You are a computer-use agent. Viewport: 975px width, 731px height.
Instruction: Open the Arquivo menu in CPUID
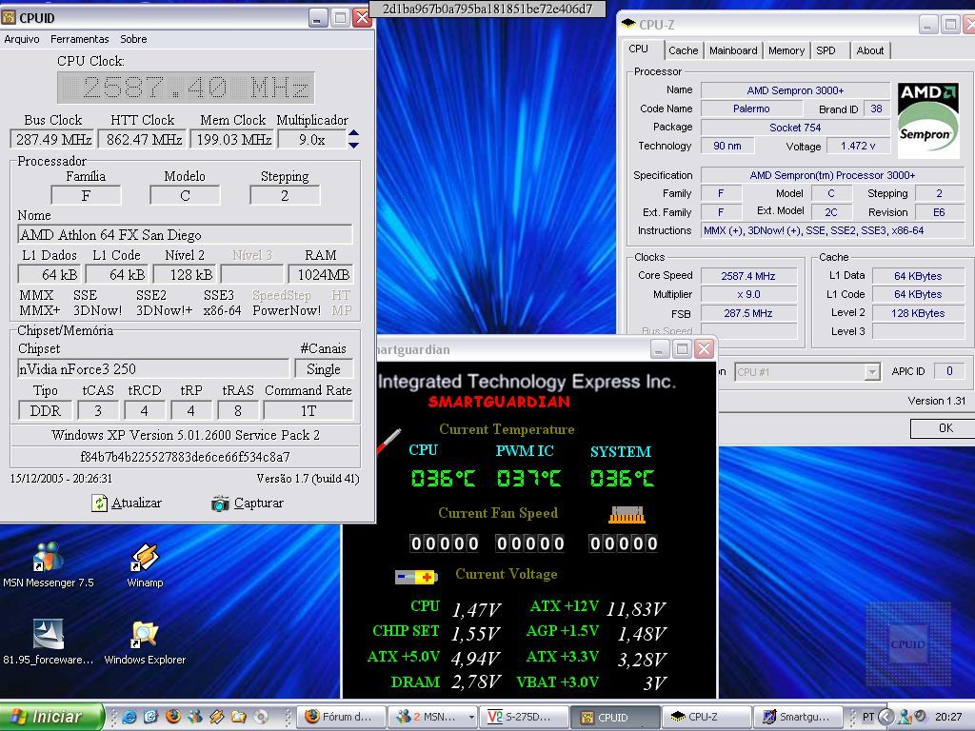coord(22,39)
